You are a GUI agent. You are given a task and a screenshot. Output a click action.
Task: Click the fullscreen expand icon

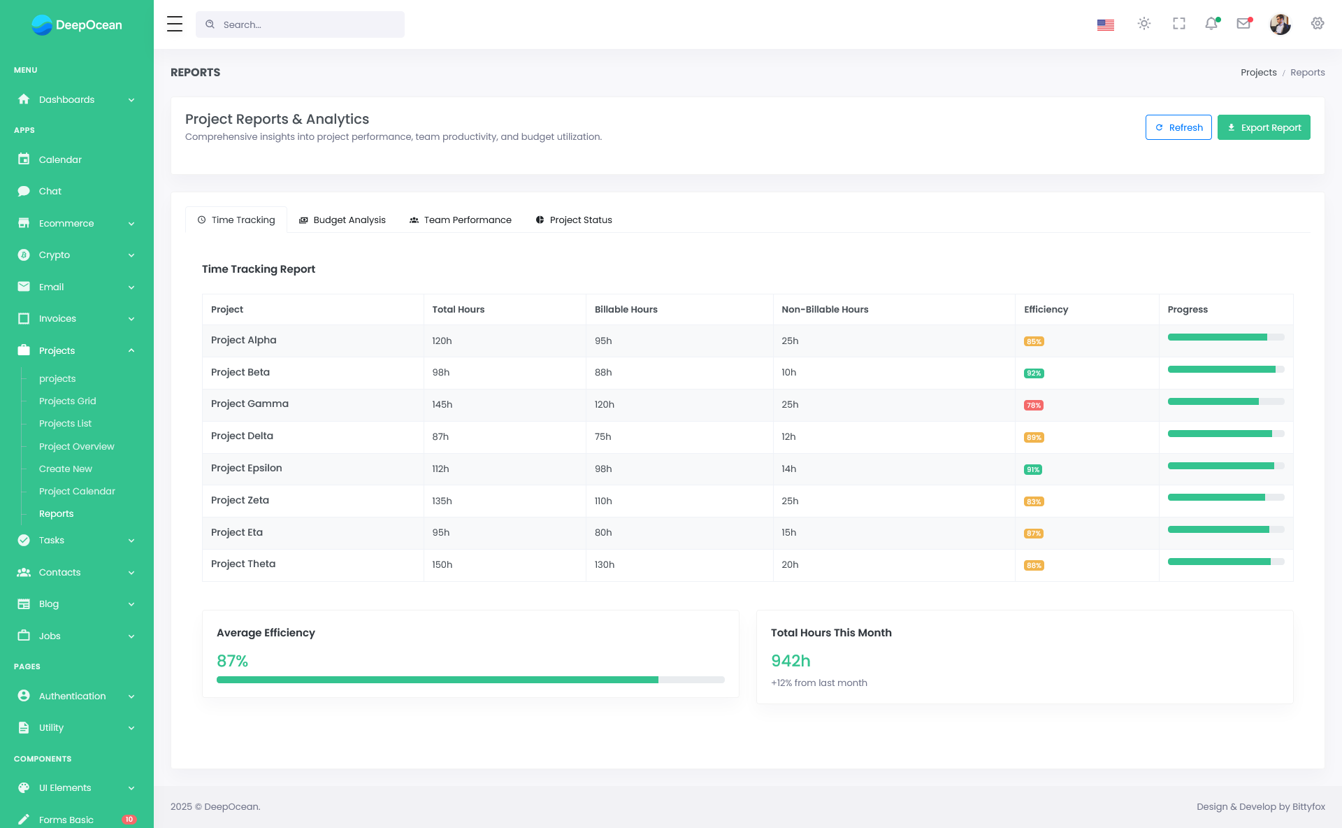coord(1178,24)
